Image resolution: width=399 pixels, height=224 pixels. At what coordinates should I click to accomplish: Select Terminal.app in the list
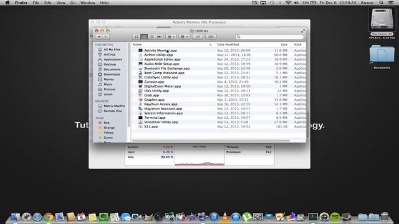coord(155,118)
